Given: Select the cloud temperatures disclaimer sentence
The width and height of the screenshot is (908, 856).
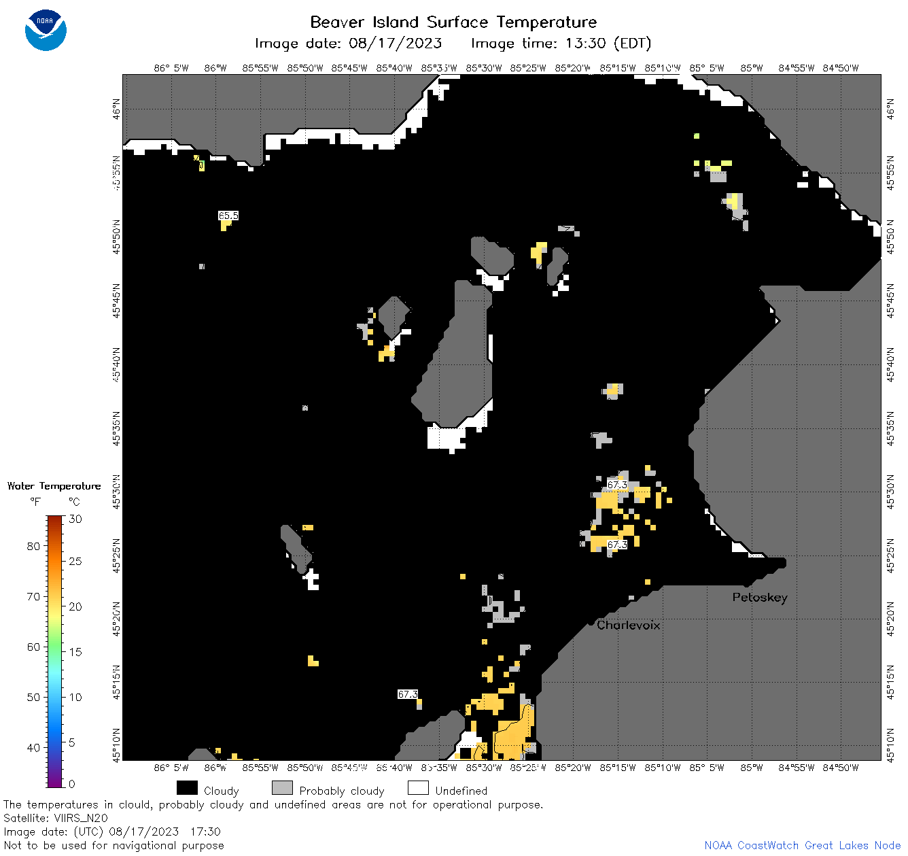Looking at the screenshot, I should (273, 804).
